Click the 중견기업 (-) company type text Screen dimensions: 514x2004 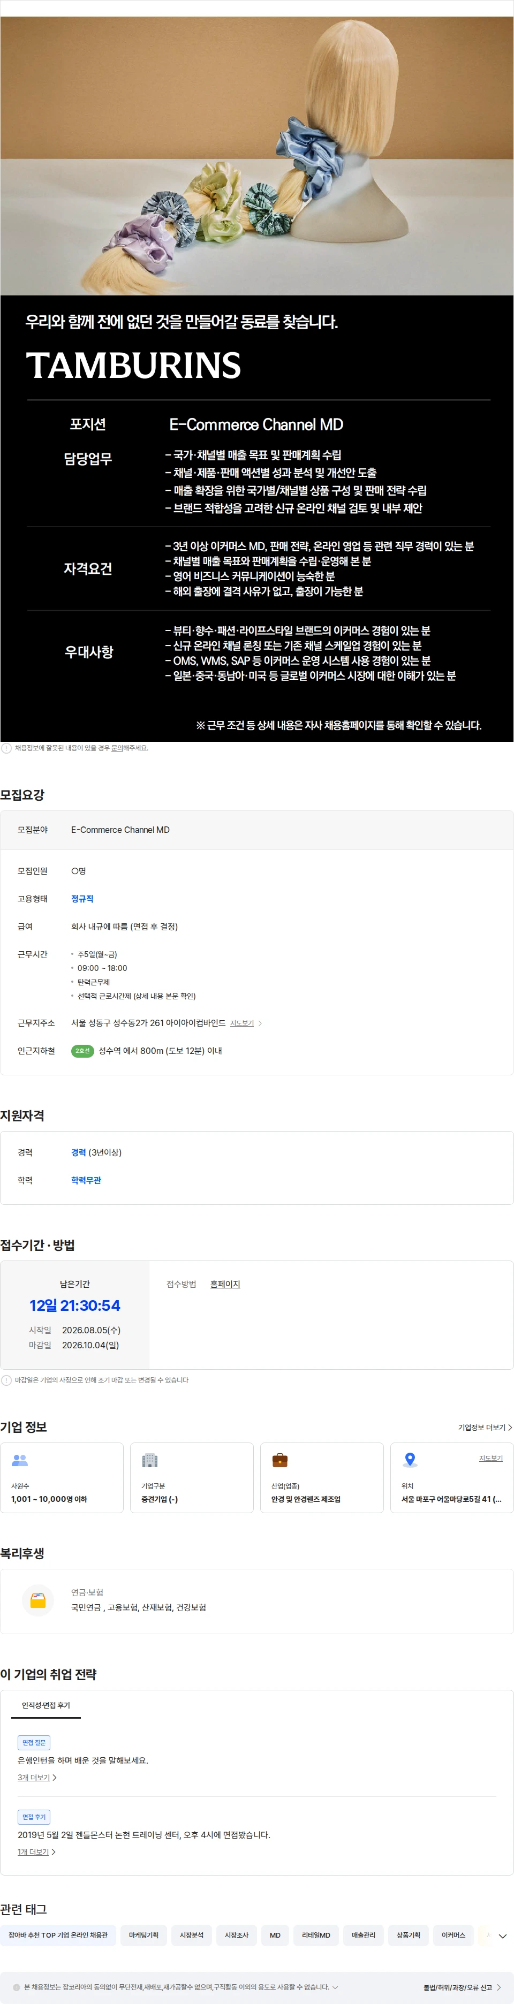tap(160, 1499)
